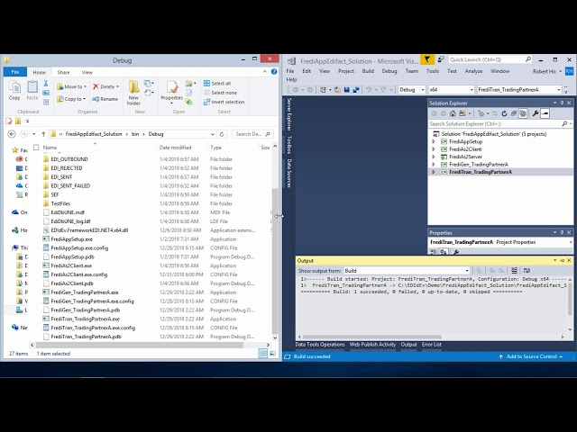The width and height of the screenshot is (577, 432).
Task: Click the Refresh icon in Solution Explorer toolbar
Action: coord(504,113)
